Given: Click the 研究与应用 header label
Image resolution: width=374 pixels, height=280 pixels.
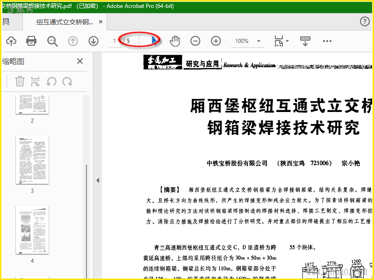Looking at the screenshot, I should [x=202, y=64].
